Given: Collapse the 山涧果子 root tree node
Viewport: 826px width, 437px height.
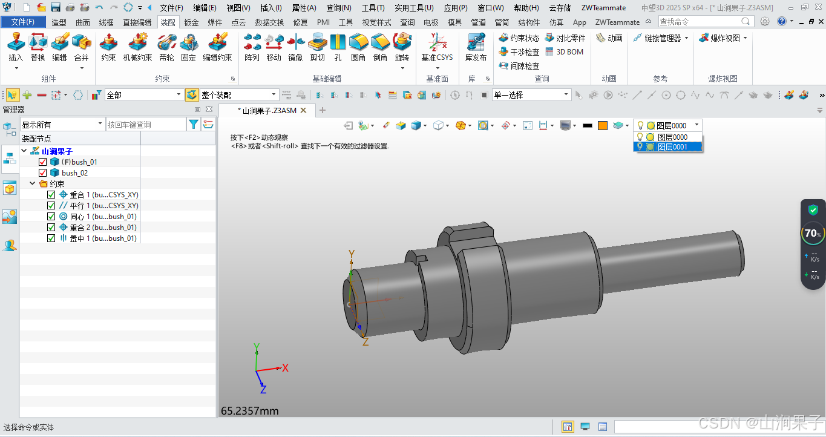Looking at the screenshot, I should 24,151.
